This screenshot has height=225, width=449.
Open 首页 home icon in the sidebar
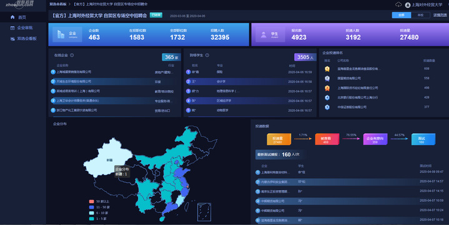[x=12, y=17]
